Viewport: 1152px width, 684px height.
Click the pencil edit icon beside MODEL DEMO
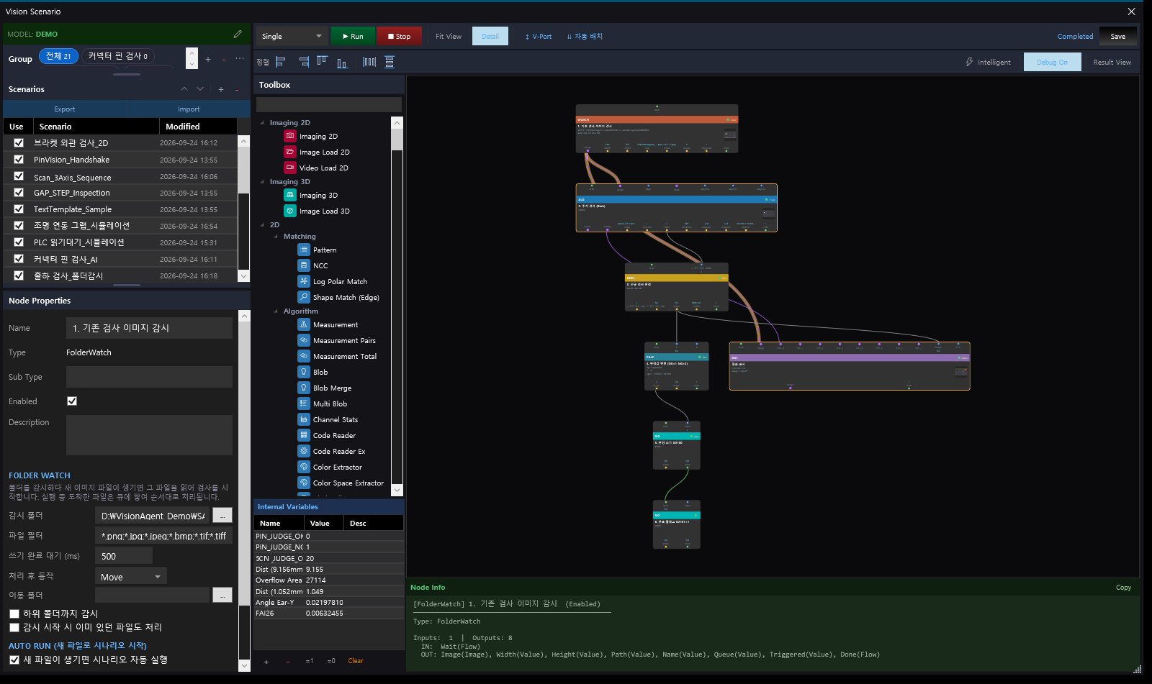(238, 34)
